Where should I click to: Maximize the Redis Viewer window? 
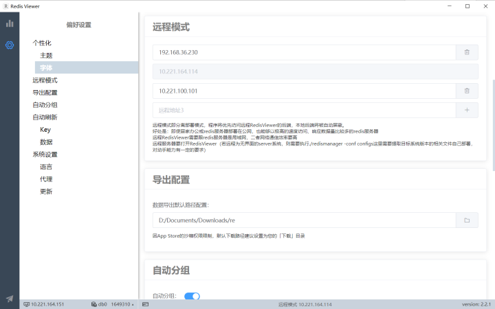[467, 6]
